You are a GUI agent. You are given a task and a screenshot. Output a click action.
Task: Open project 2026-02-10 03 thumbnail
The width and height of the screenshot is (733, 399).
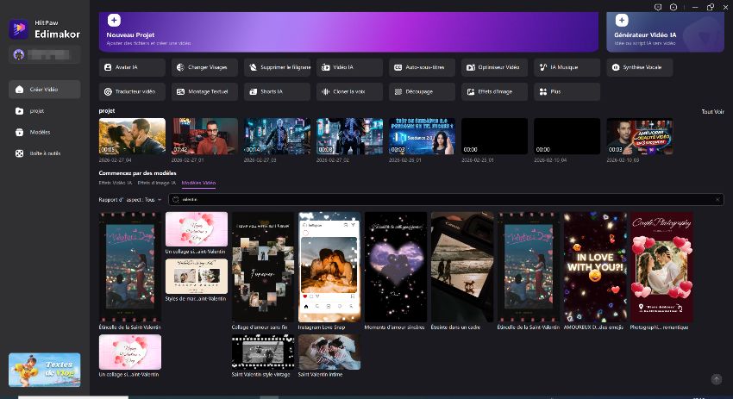coord(639,136)
